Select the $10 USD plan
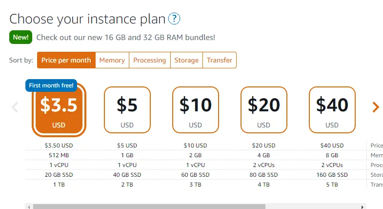This screenshot has height=209, width=383. (196, 110)
